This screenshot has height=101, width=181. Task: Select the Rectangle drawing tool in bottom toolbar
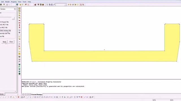pos(35,97)
